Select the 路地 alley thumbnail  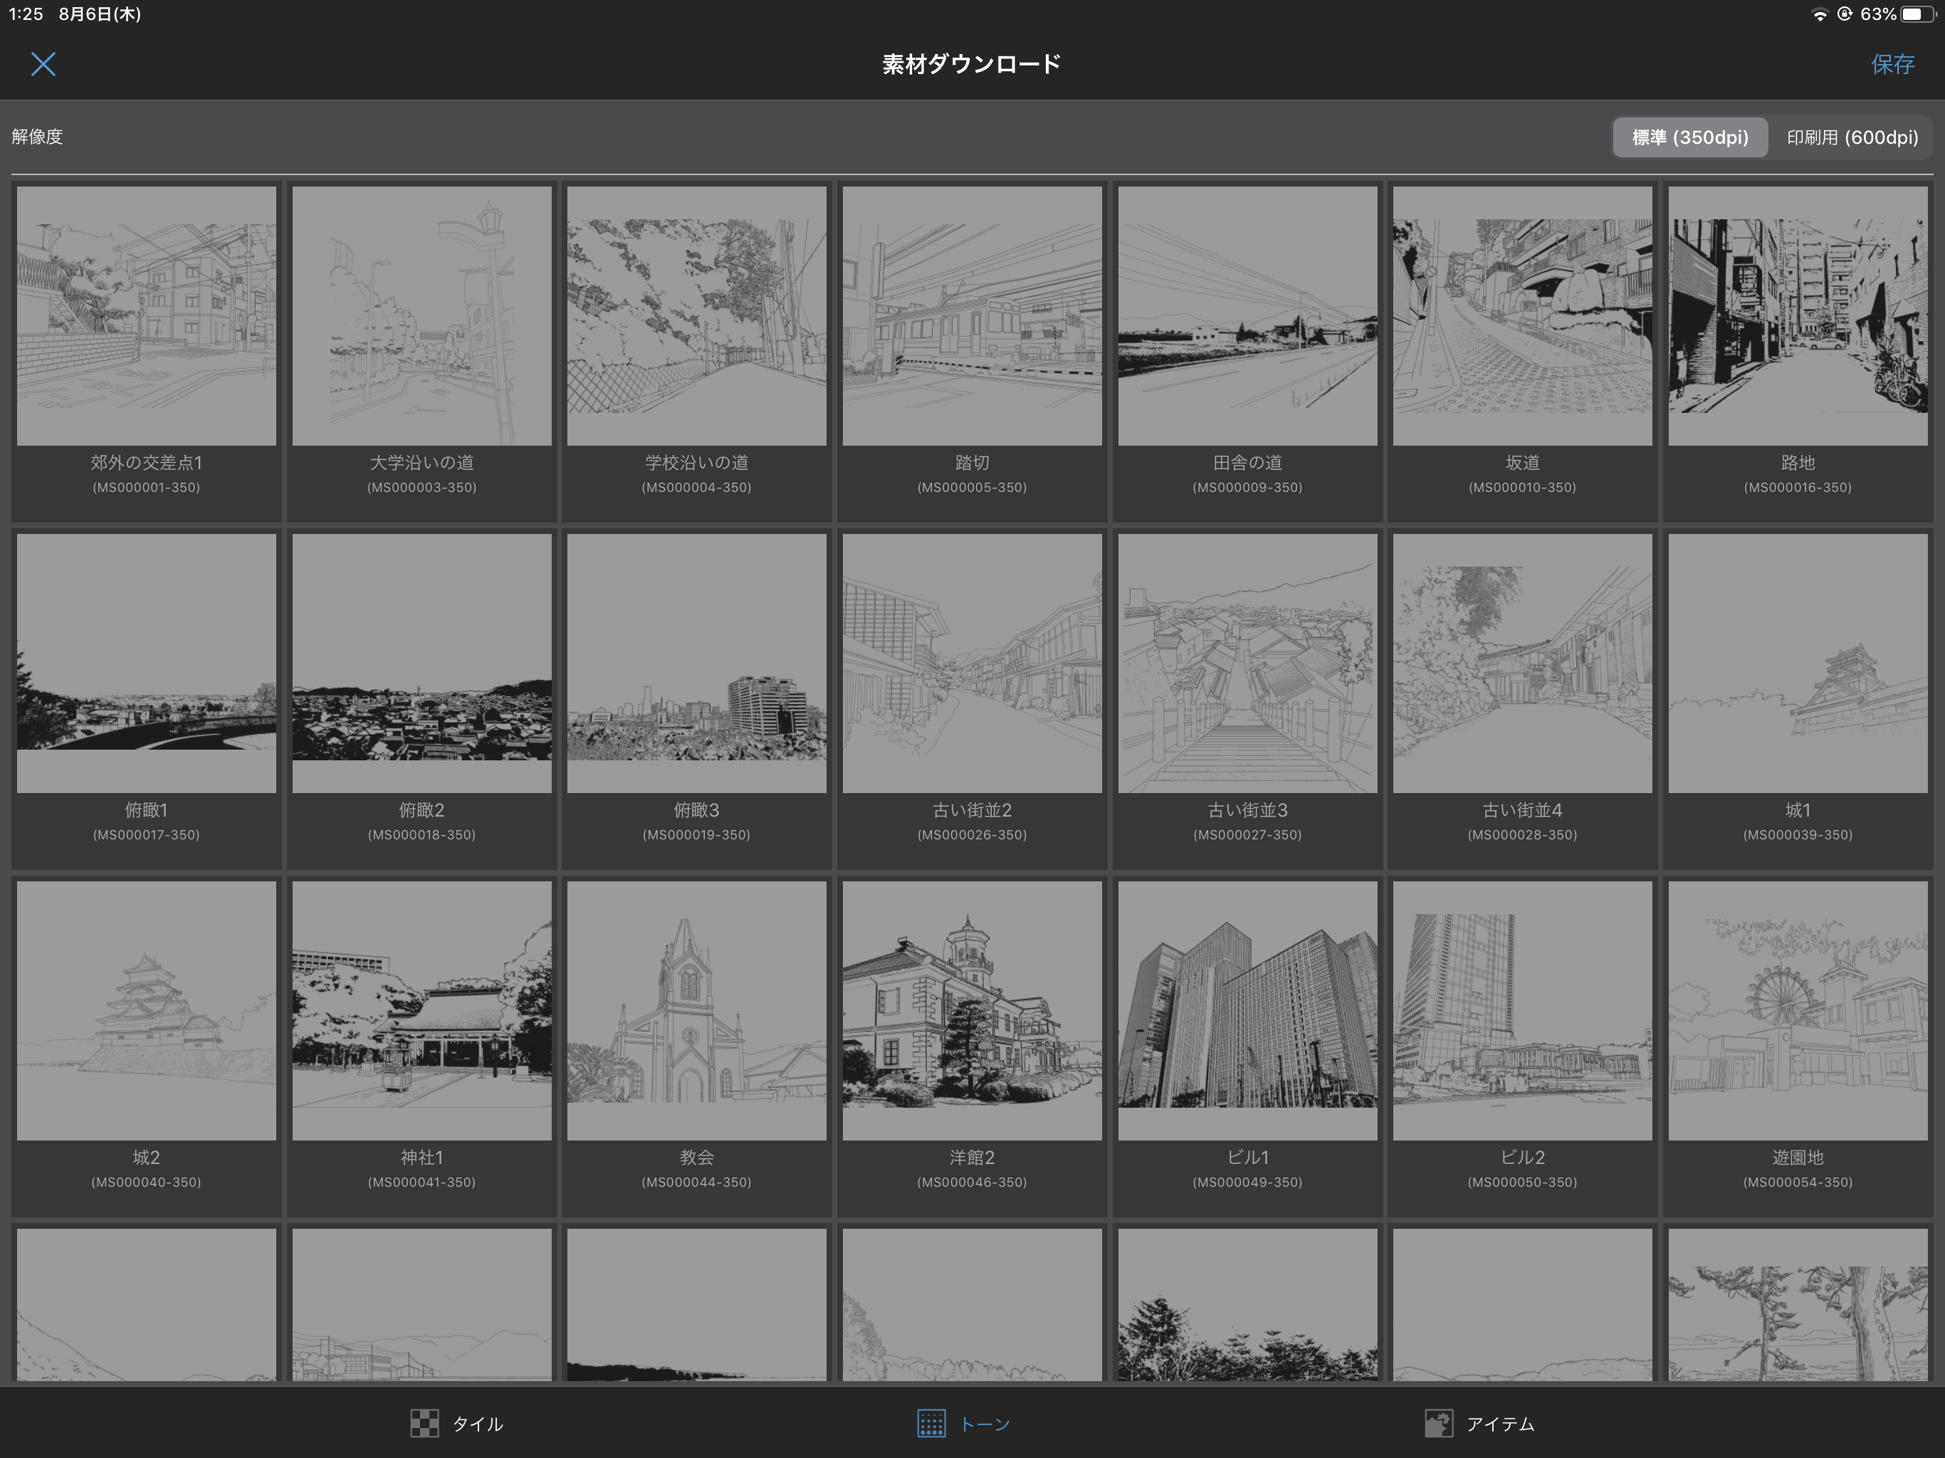(x=1798, y=315)
